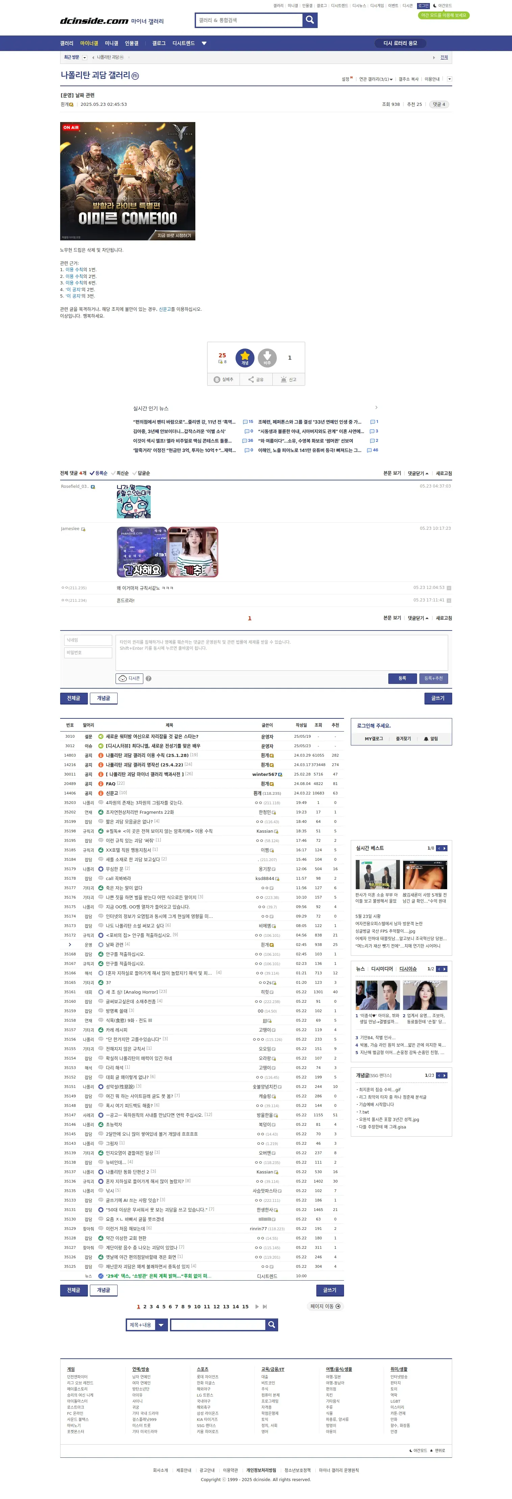Report the post with the 신고 siren icon
Viewport: 512px width, 1499px height.
pos(289,379)
